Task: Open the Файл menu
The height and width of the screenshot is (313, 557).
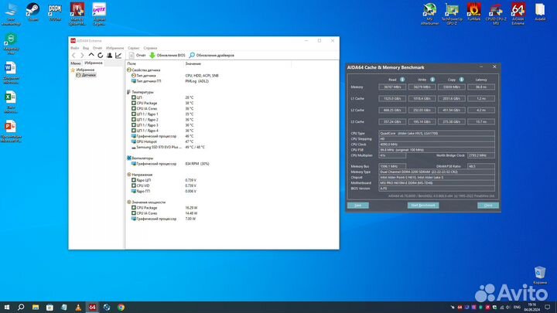Action: pyautogui.click(x=75, y=47)
